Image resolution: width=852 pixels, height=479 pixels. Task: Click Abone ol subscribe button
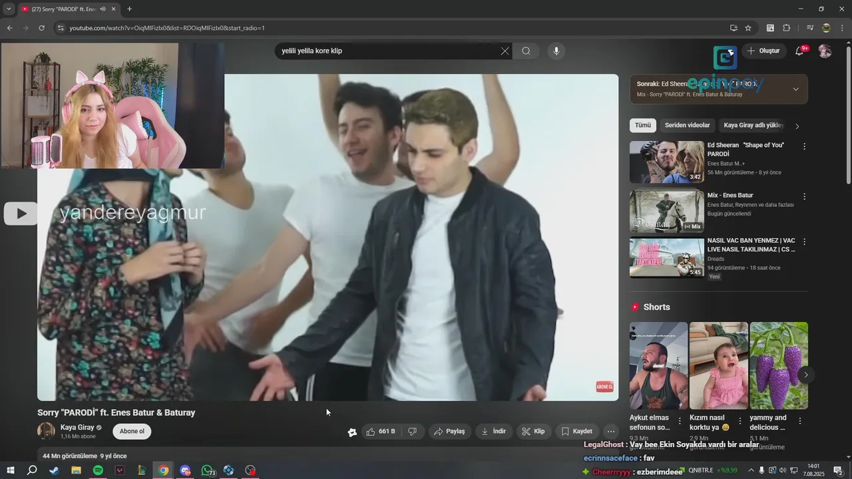132,432
